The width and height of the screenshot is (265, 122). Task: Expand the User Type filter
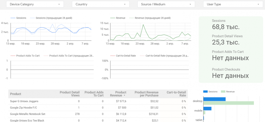(x=232, y=4)
